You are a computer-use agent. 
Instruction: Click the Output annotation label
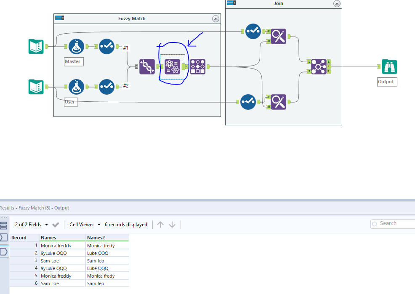[387, 82]
